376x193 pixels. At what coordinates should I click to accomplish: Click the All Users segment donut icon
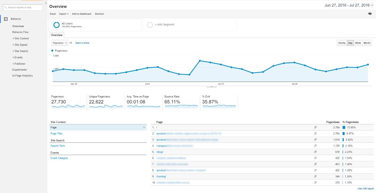[56, 24]
